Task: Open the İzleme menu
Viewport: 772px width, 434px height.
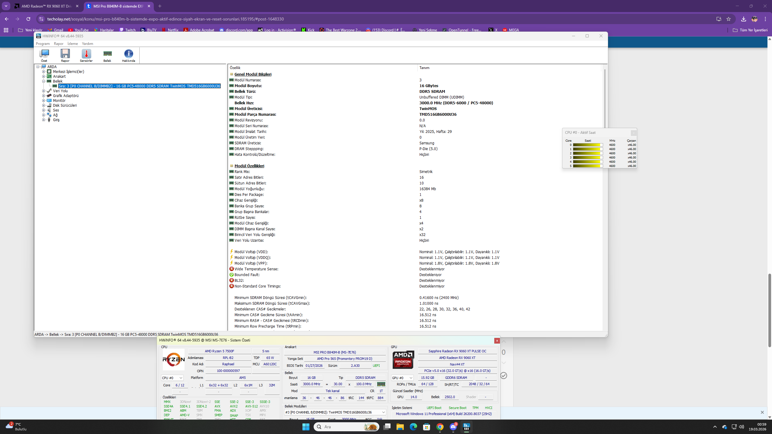Action: pyautogui.click(x=73, y=44)
